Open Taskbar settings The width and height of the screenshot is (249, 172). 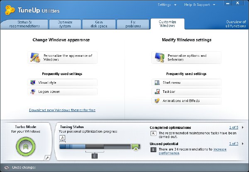pyautogui.click(x=186, y=92)
